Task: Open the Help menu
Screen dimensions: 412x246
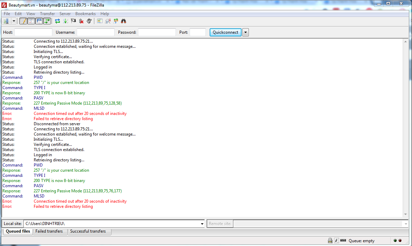Action: 105,14
